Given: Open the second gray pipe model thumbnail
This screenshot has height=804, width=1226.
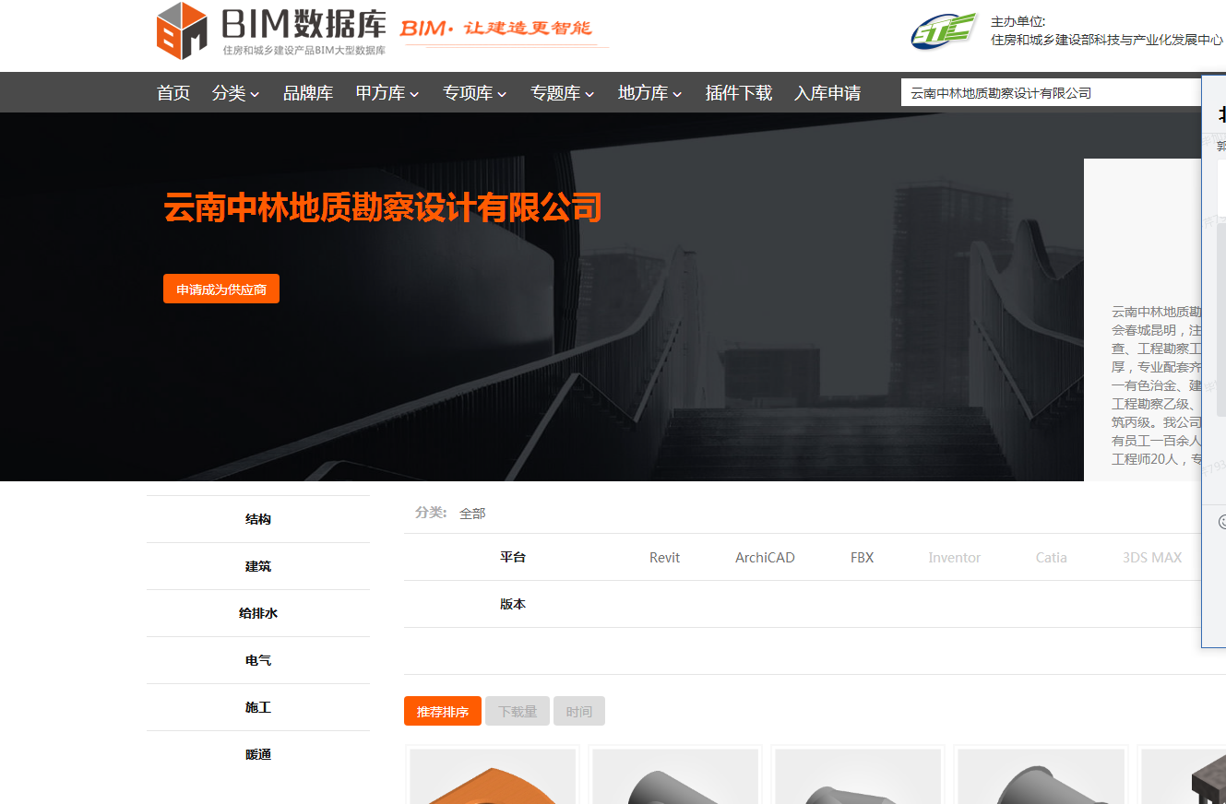Looking at the screenshot, I should tap(675, 776).
